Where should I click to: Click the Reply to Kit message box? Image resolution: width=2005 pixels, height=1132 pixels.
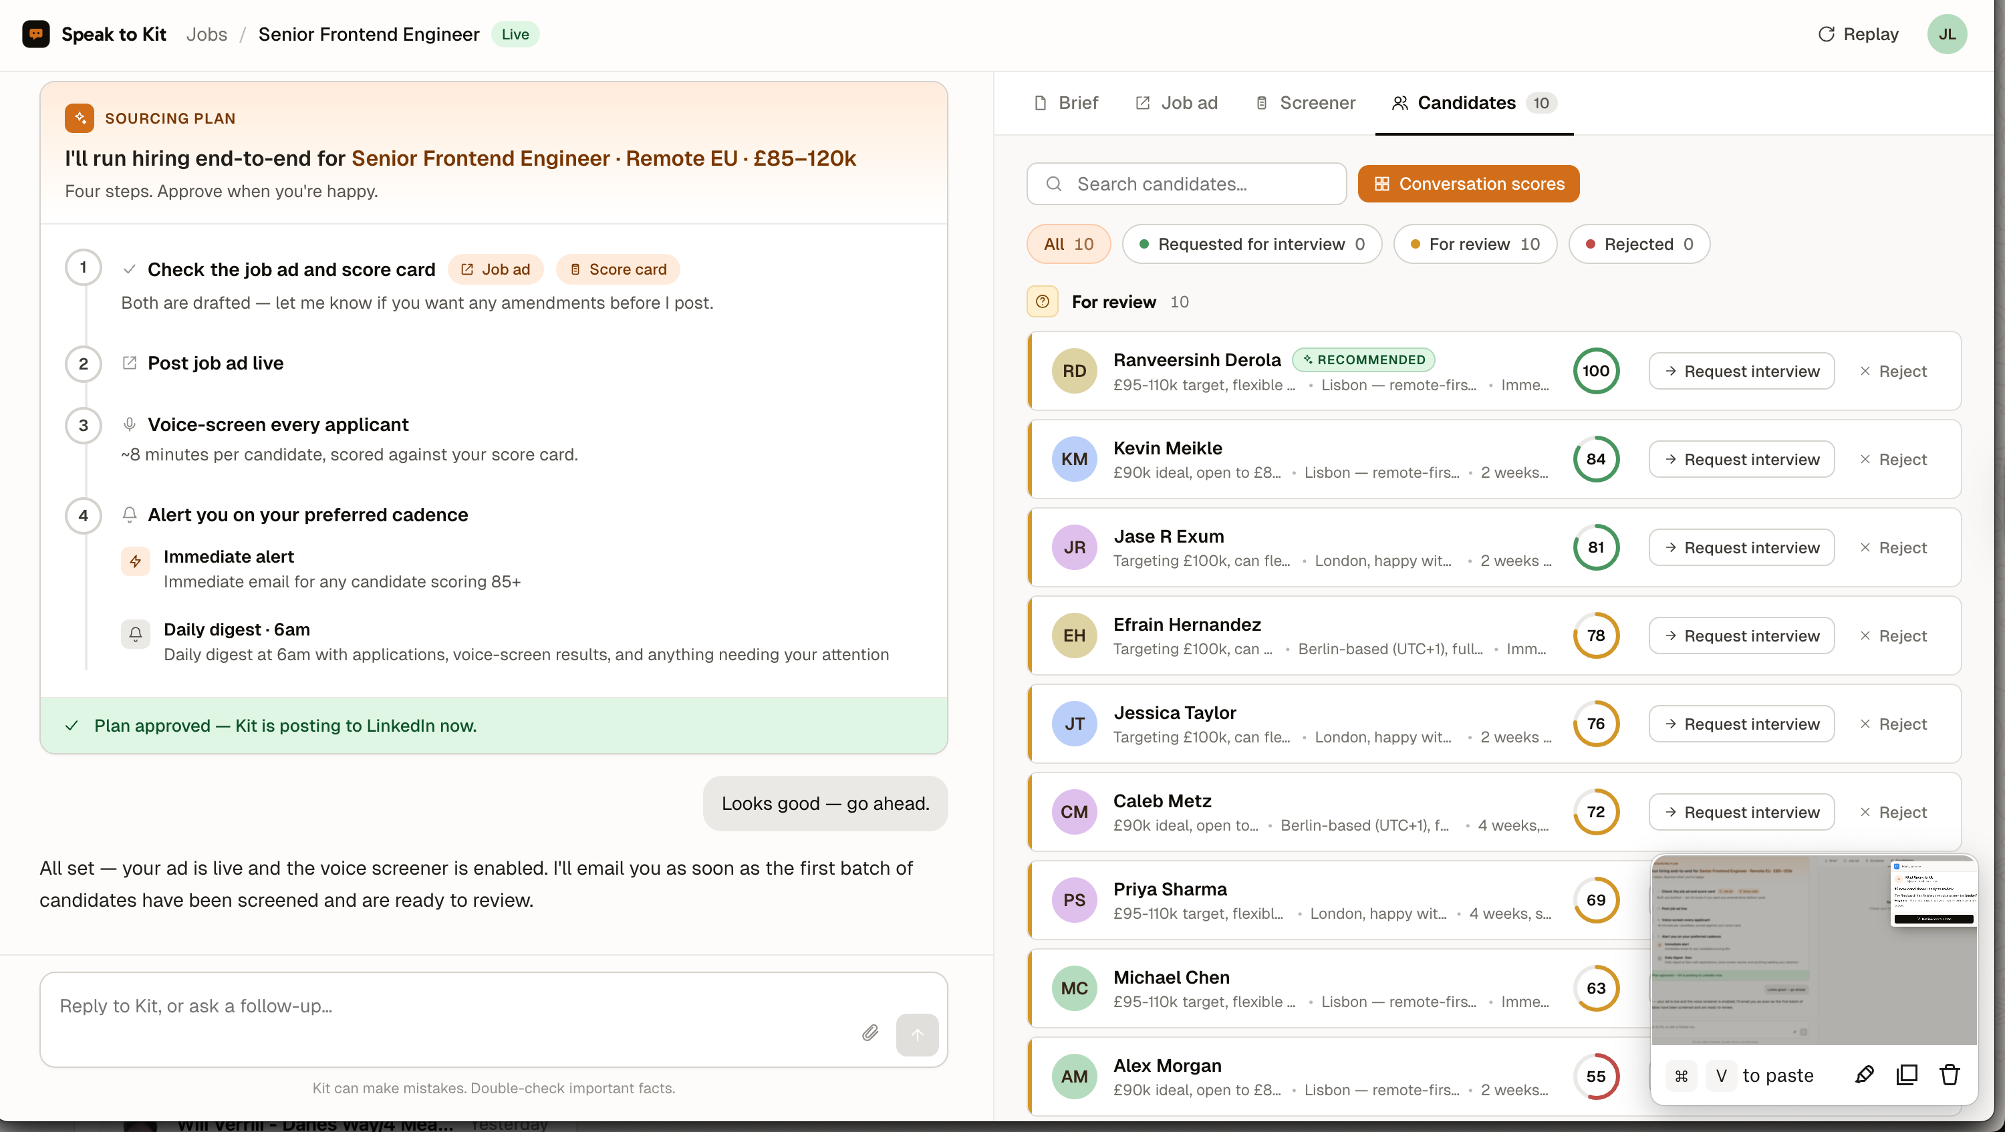493,1019
